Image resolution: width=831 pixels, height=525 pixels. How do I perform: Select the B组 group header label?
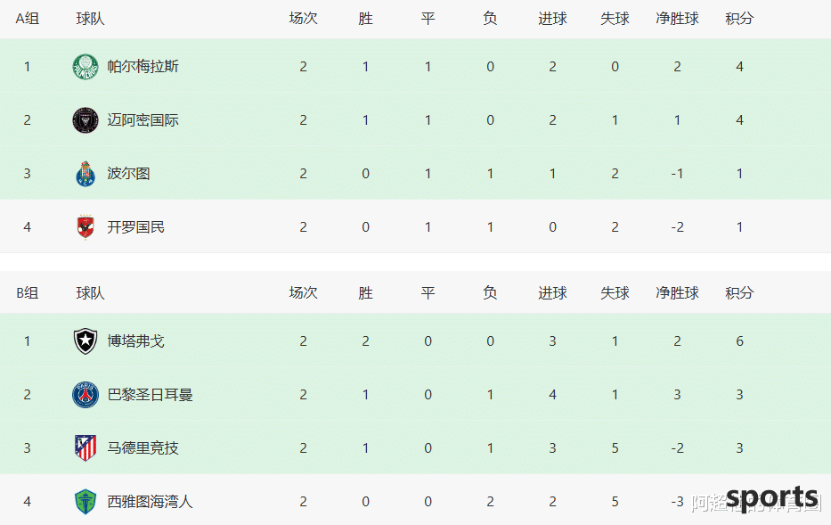point(27,292)
